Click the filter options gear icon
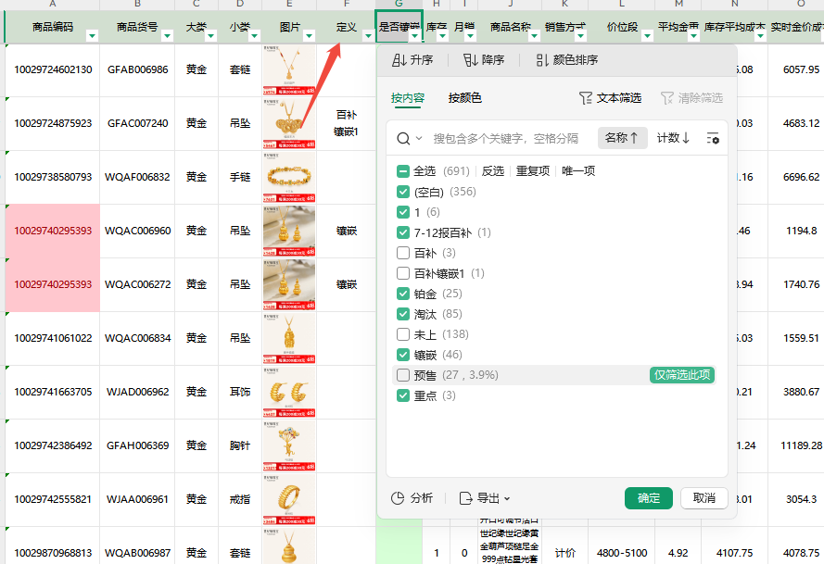Viewport: 824px width, 564px height. coord(712,138)
